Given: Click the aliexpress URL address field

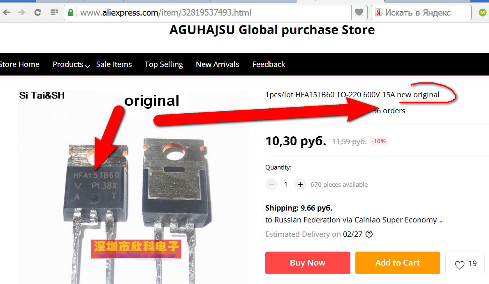Looking at the screenshot, I should tap(213, 12).
